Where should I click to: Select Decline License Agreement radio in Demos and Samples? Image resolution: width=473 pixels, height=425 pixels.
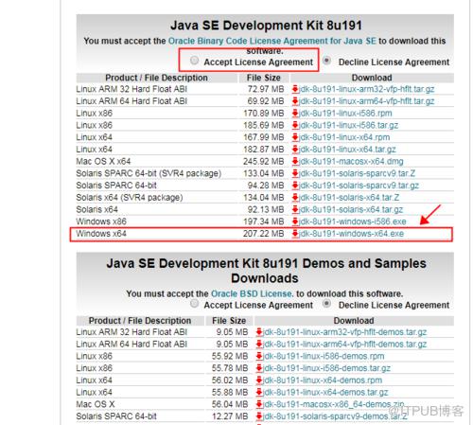click(327, 304)
